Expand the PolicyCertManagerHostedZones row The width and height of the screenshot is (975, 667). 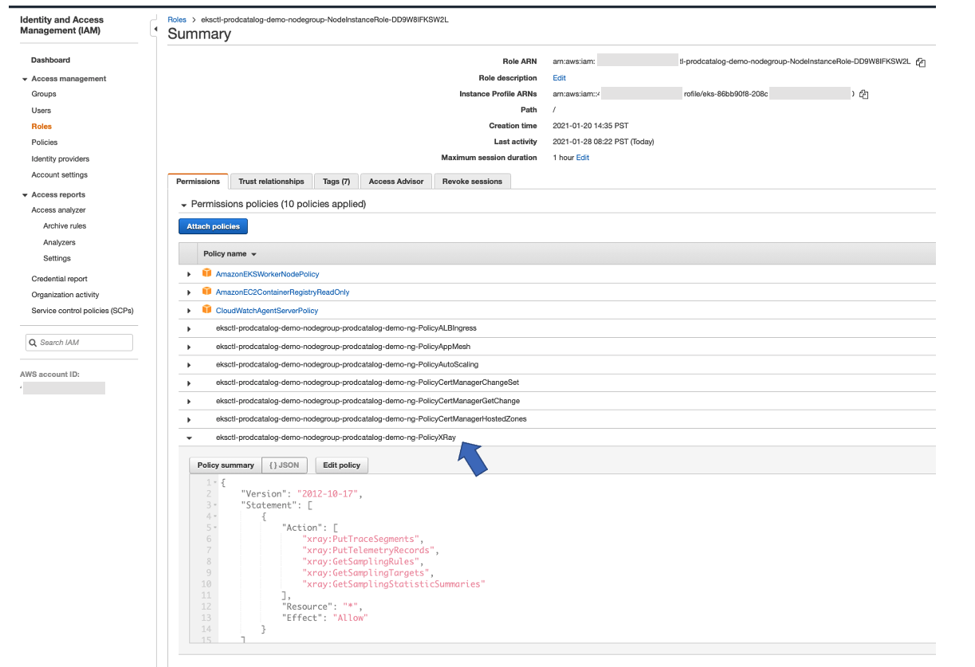[189, 419]
